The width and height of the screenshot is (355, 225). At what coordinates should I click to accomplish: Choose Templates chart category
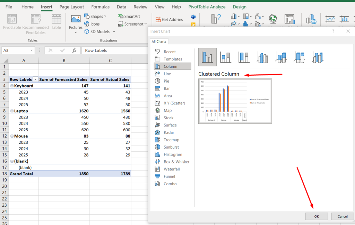[x=173, y=59]
